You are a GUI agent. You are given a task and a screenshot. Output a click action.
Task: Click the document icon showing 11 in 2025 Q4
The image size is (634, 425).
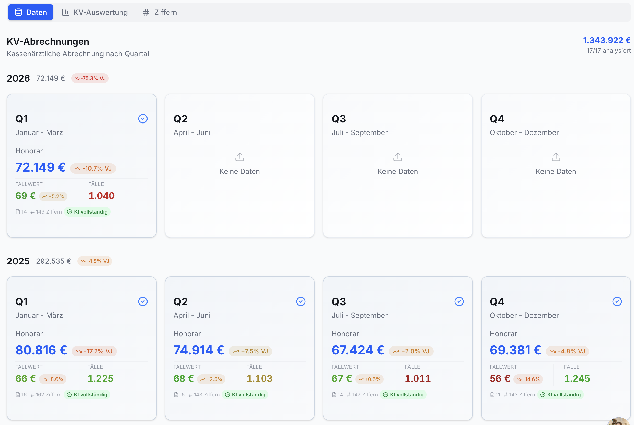(492, 395)
